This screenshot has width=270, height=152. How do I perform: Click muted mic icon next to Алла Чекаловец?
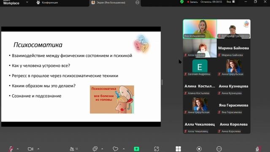pyautogui.click(x=186, y=131)
